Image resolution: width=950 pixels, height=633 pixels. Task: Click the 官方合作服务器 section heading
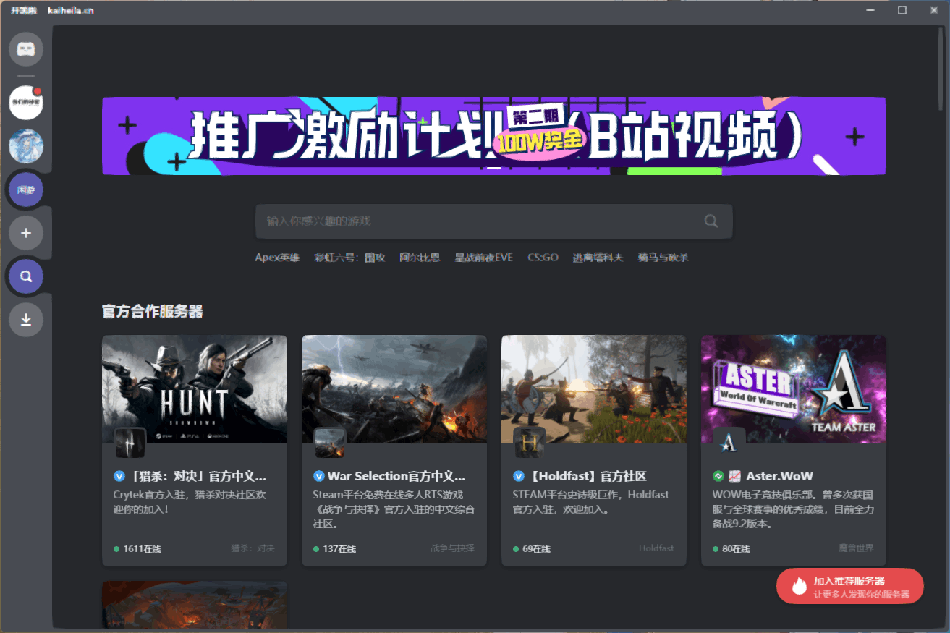[153, 312]
